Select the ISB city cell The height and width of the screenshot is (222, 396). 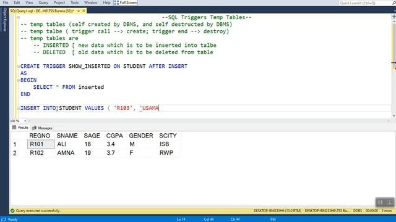click(168, 144)
